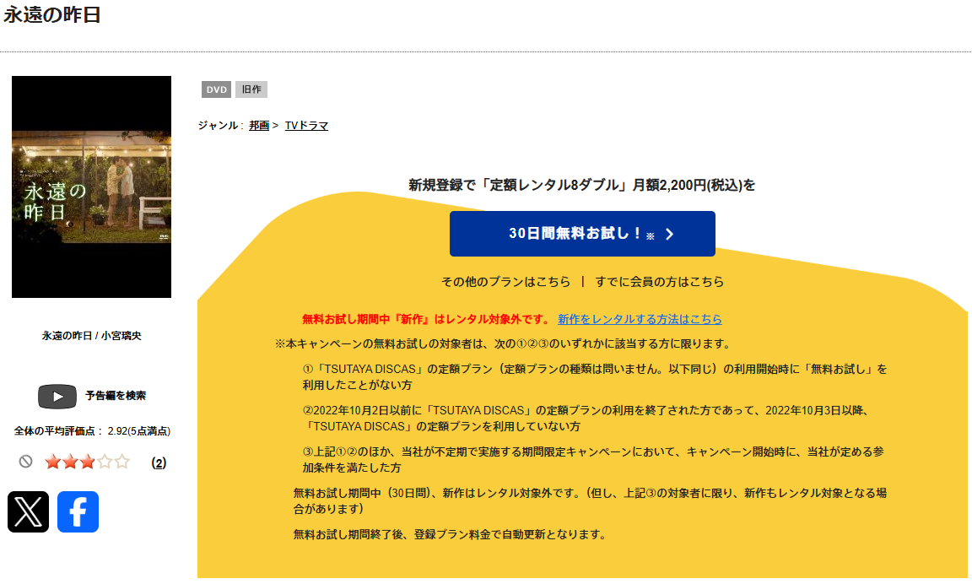Rate the title one star

[52, 462]
